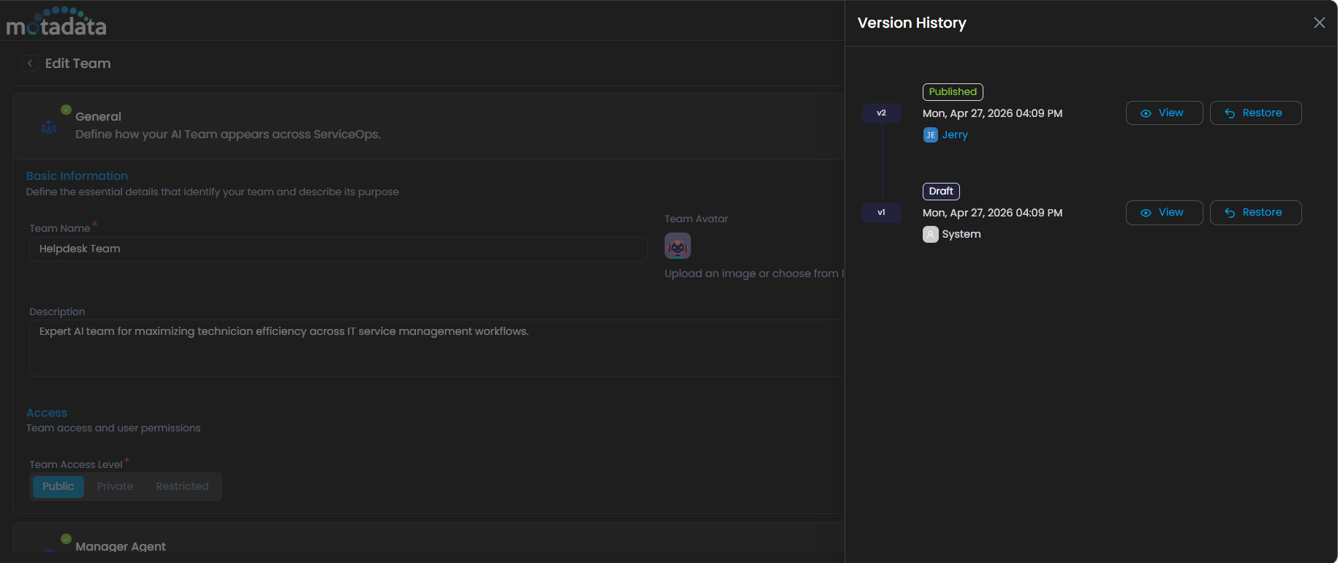Open Jerry's user profile link
This screenshot has width=1338, height=563.
point(955,135)
